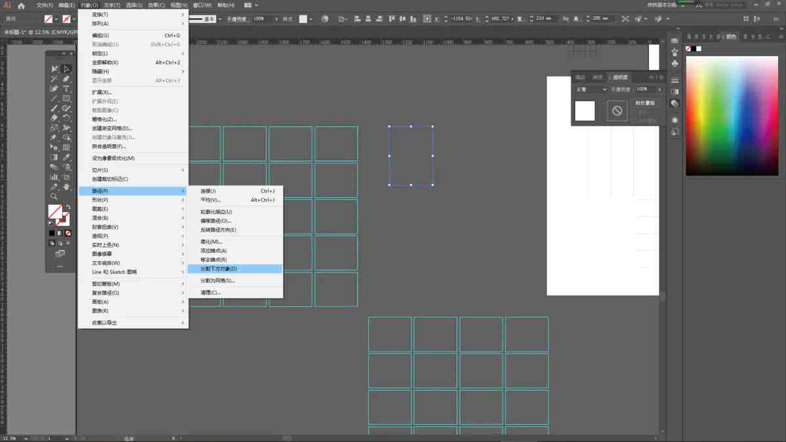
Task: Open the arrange documents icon in menu bar
Action: [x=252, y=5]
